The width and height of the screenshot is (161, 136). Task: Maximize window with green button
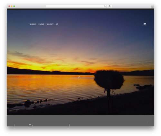click(14, 6)
